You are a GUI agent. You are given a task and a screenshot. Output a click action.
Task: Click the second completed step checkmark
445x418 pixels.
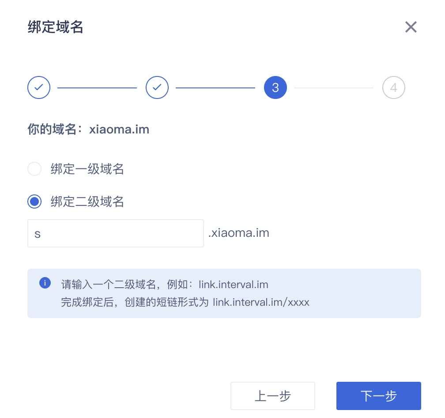pos(157,87)
